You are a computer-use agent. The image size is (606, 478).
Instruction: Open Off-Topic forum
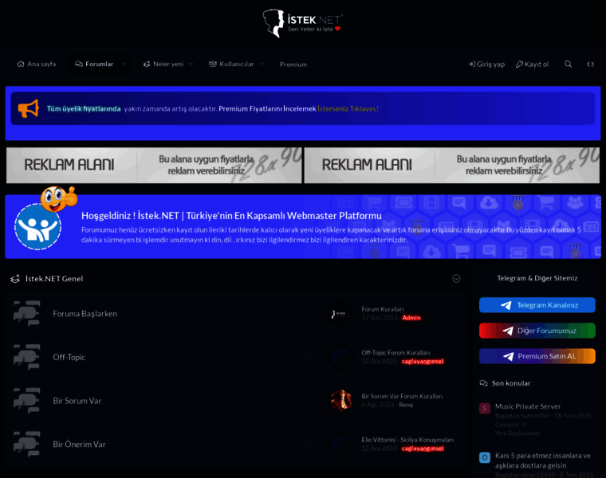click(69, 358)
